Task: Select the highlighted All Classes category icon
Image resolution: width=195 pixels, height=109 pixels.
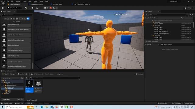Action: [28, 18]
